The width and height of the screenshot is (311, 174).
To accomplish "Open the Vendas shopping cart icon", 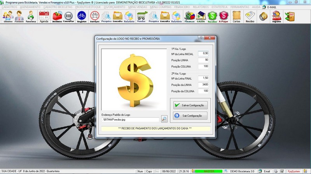I will (x=142, y=17).
